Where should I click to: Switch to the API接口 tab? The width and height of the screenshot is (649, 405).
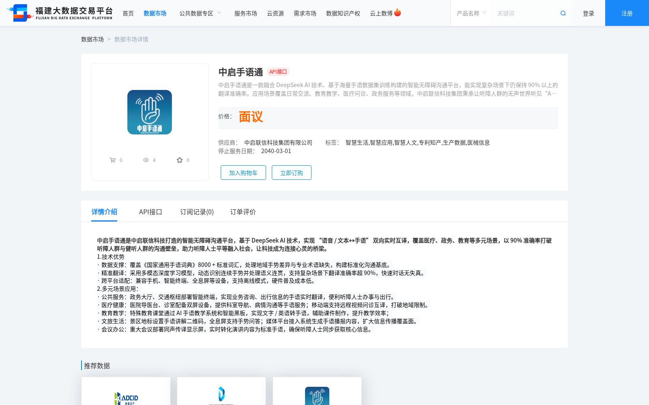tap(150, 212)
